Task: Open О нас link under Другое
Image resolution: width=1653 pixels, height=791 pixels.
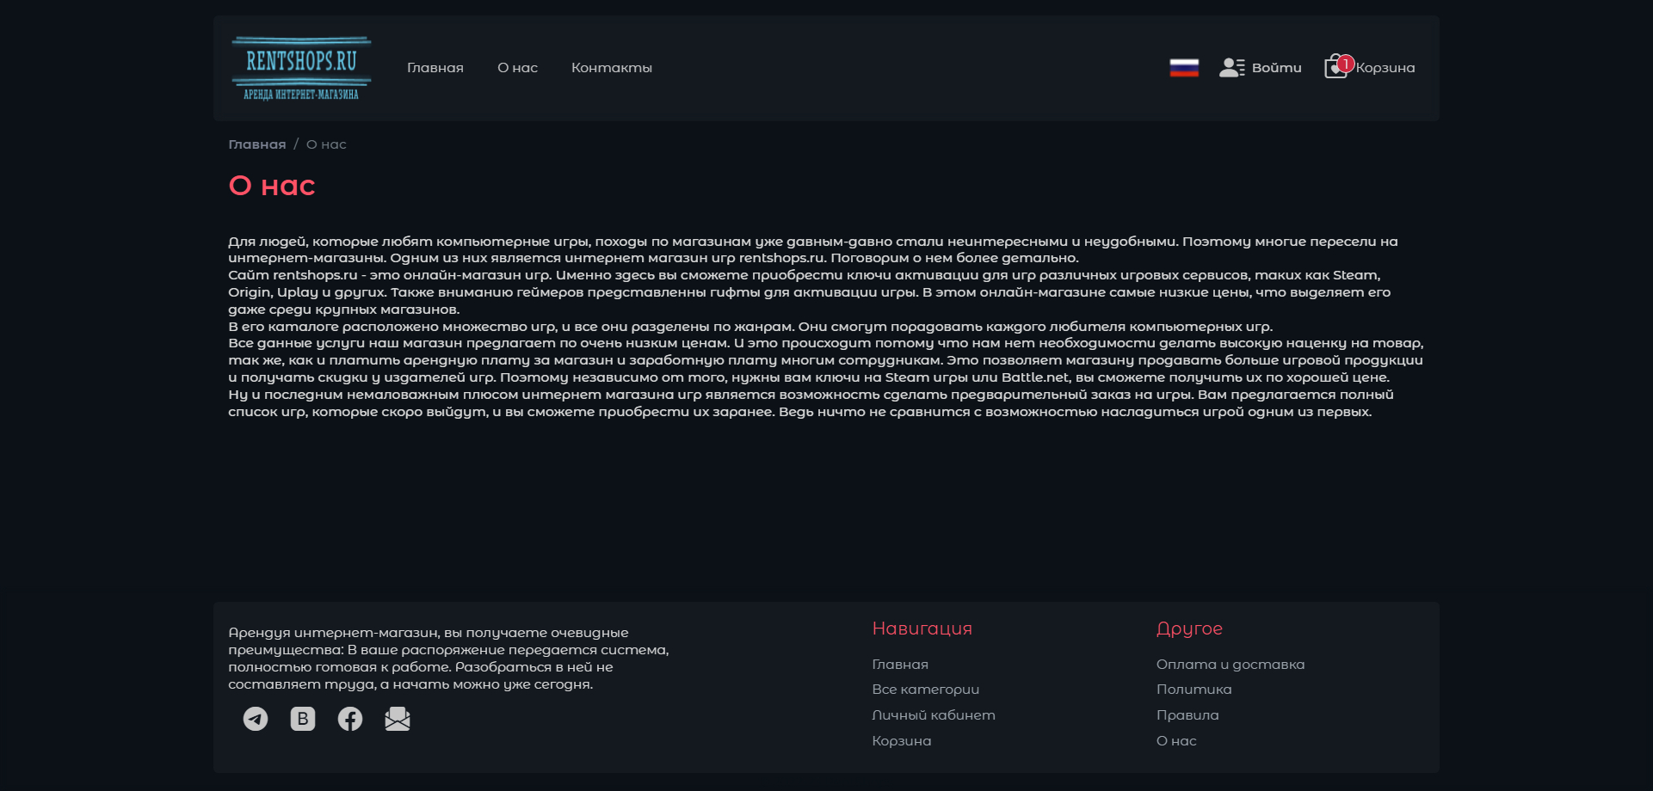Action: (x=1176, y=741)
